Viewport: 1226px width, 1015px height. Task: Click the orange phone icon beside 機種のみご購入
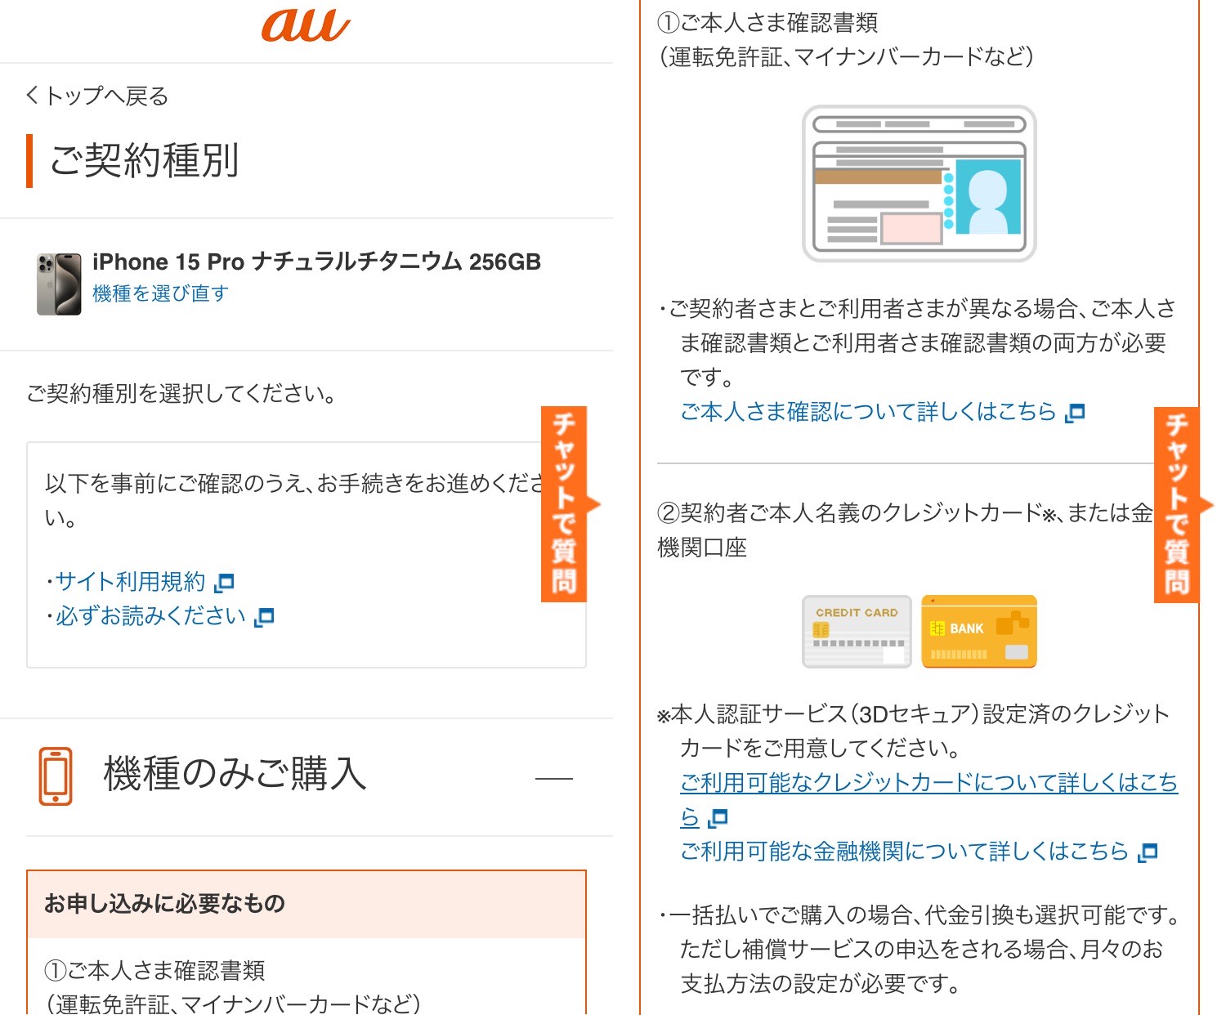56,776
